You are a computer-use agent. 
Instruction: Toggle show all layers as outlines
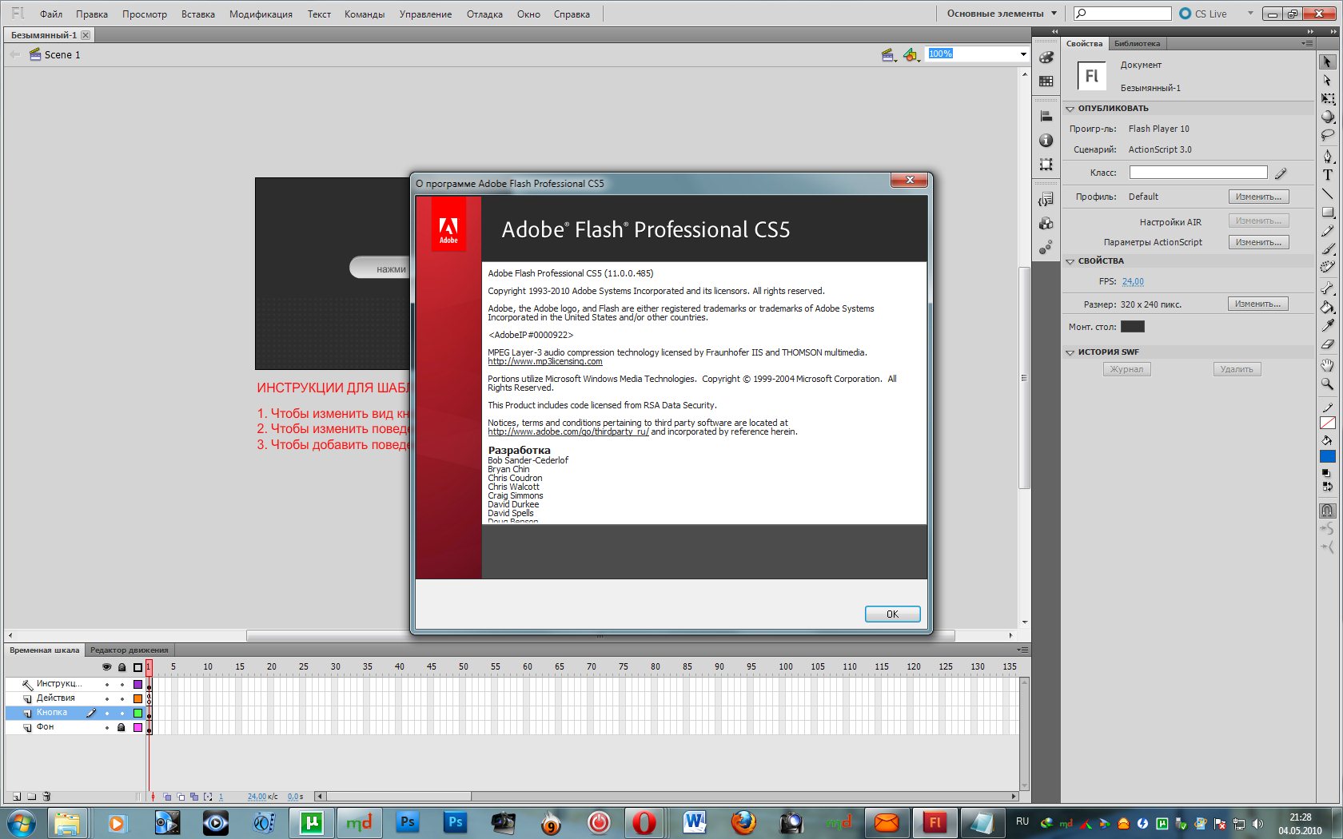pyautogui.click(x=137, y=666)
